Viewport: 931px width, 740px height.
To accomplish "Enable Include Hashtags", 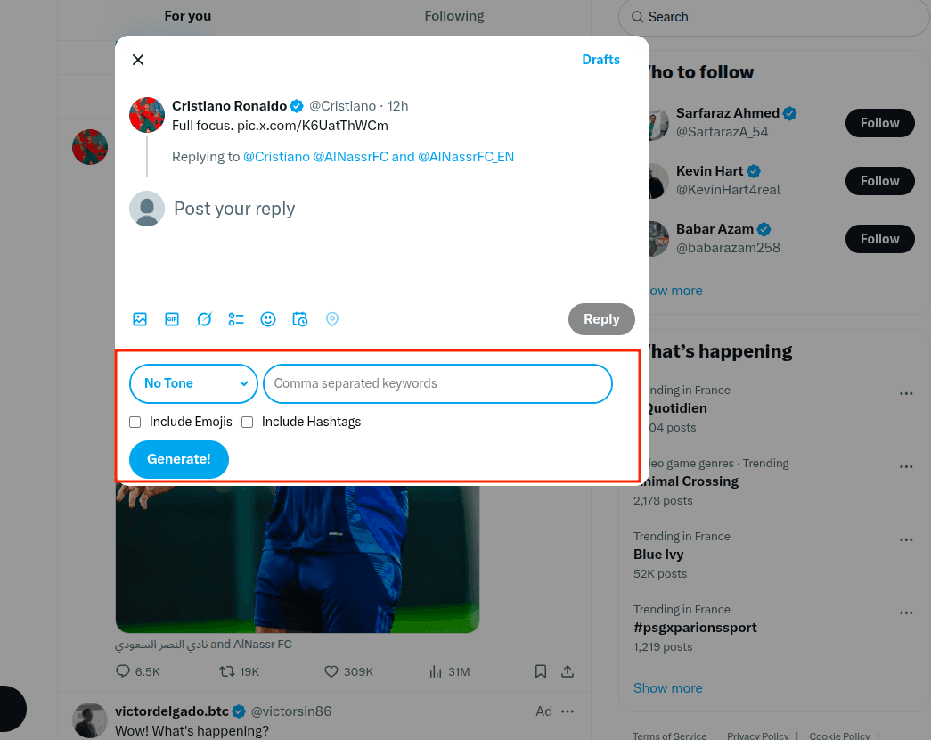I will click(x=247, y=422).
